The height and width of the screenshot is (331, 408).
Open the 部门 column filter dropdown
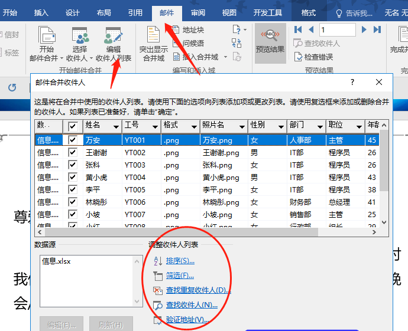point(320,127)
